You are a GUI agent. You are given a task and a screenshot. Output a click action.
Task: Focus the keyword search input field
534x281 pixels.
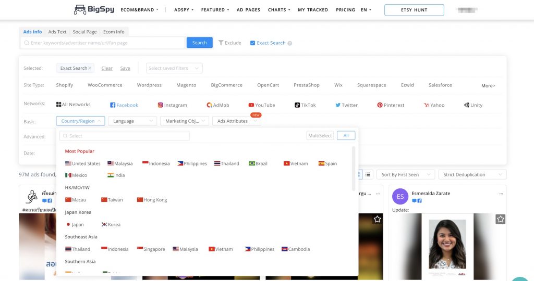click(103, 43)
